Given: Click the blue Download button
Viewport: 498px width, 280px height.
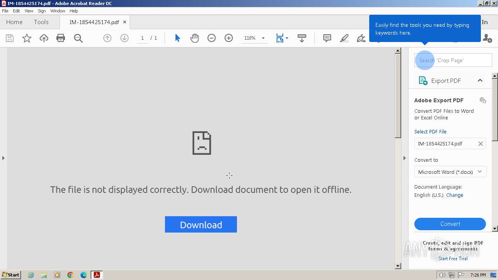Looking at the screenshot, I should tap(201, 224).
